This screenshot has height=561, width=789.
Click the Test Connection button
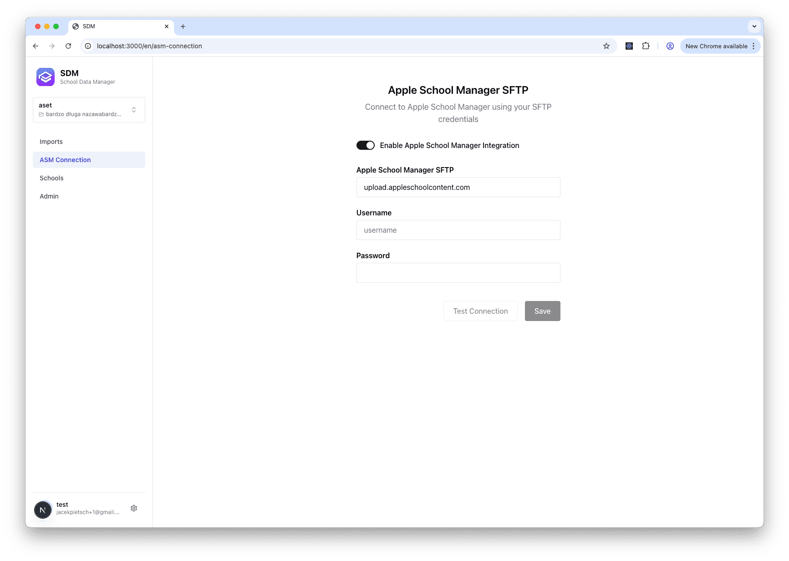(x=480, y=311)
